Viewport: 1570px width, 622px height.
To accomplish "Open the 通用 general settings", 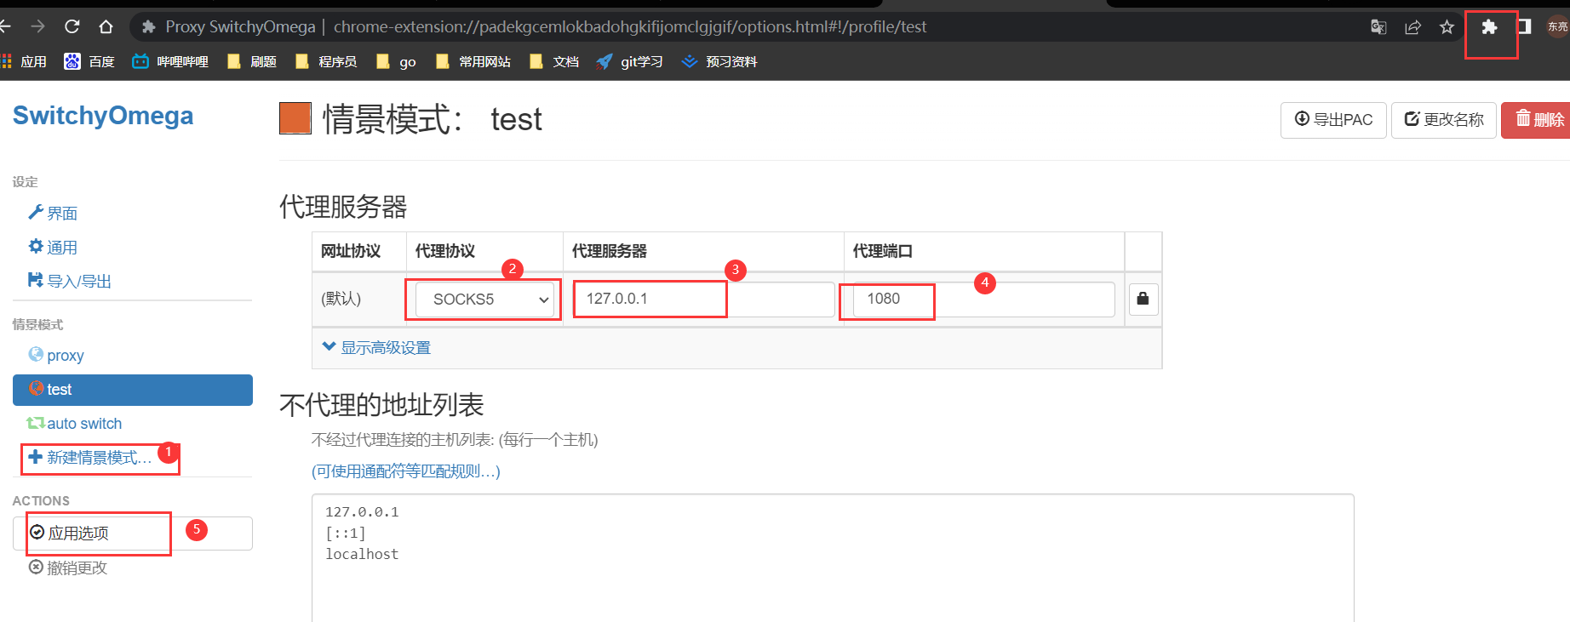I will (53, 247).
